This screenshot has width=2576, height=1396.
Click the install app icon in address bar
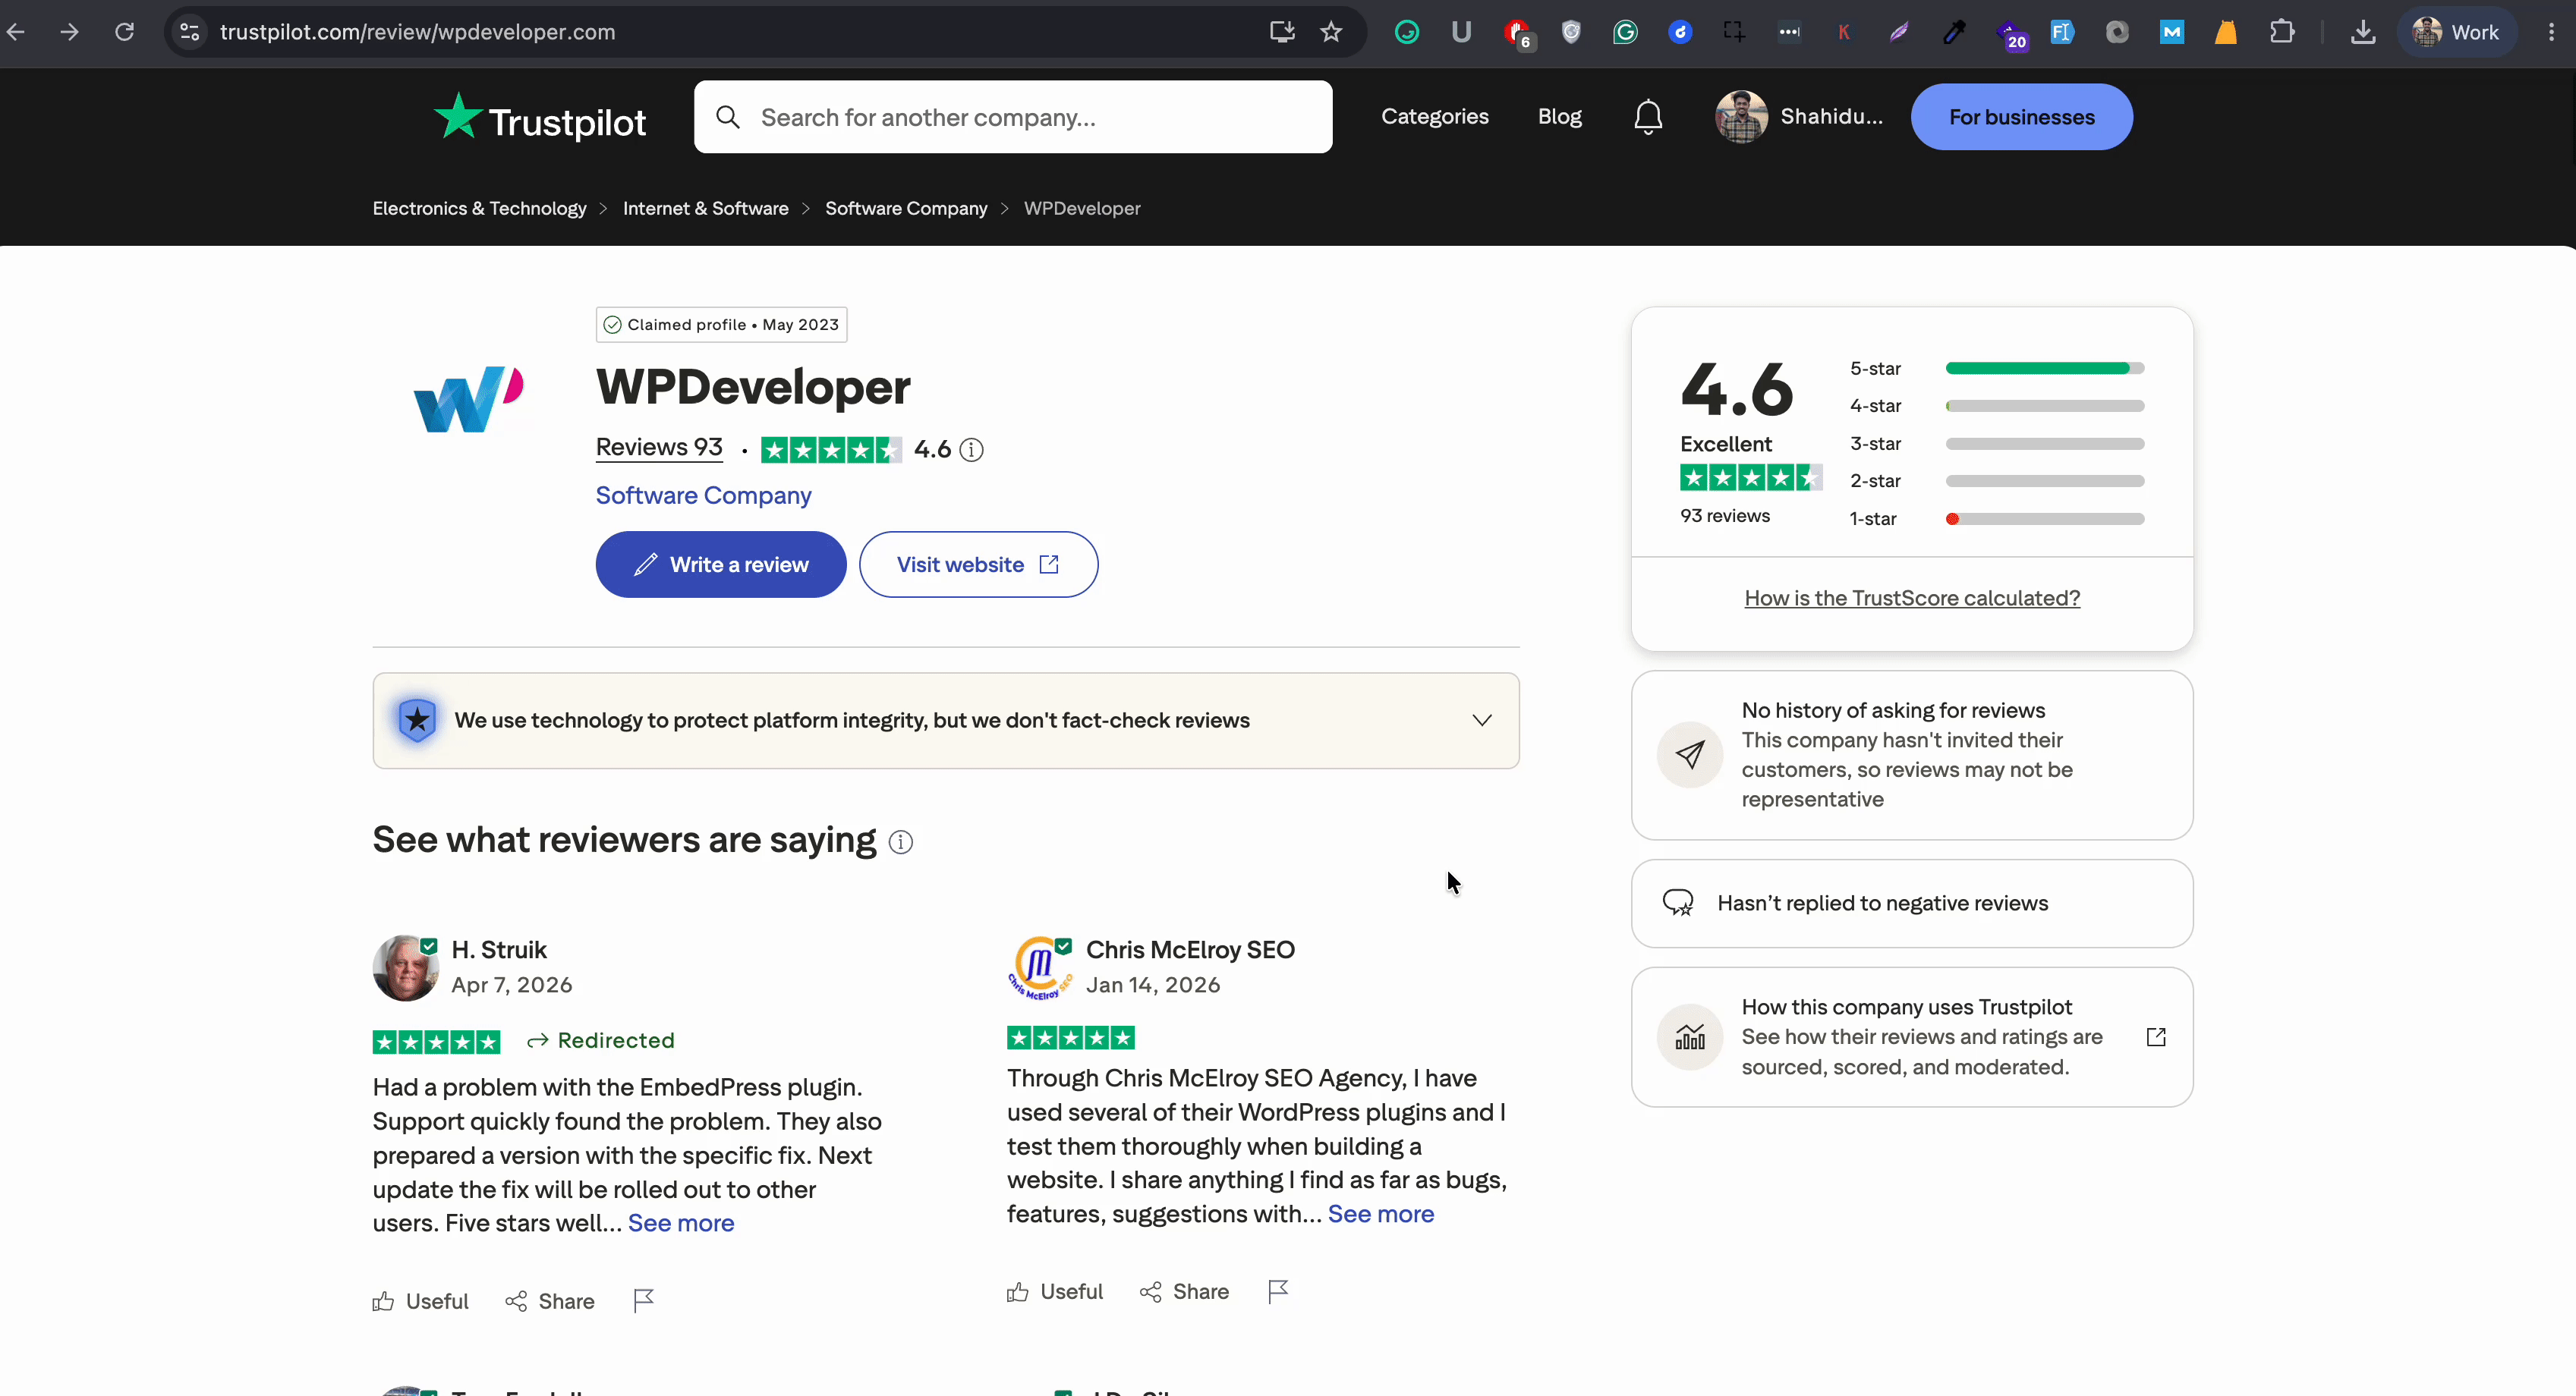click(1282, 32)
